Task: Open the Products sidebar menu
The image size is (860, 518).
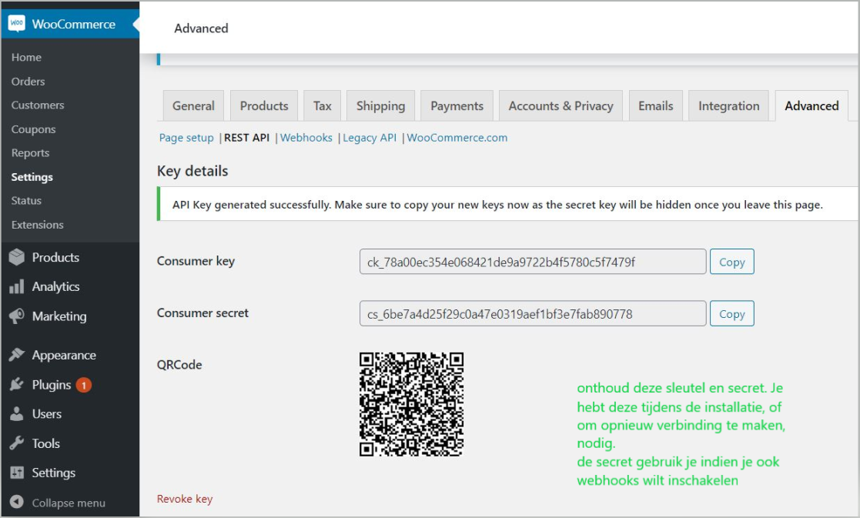Action: pos(55,257)
